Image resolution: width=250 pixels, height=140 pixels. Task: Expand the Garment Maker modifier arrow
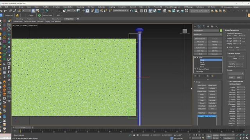click(x=198, y=69)
